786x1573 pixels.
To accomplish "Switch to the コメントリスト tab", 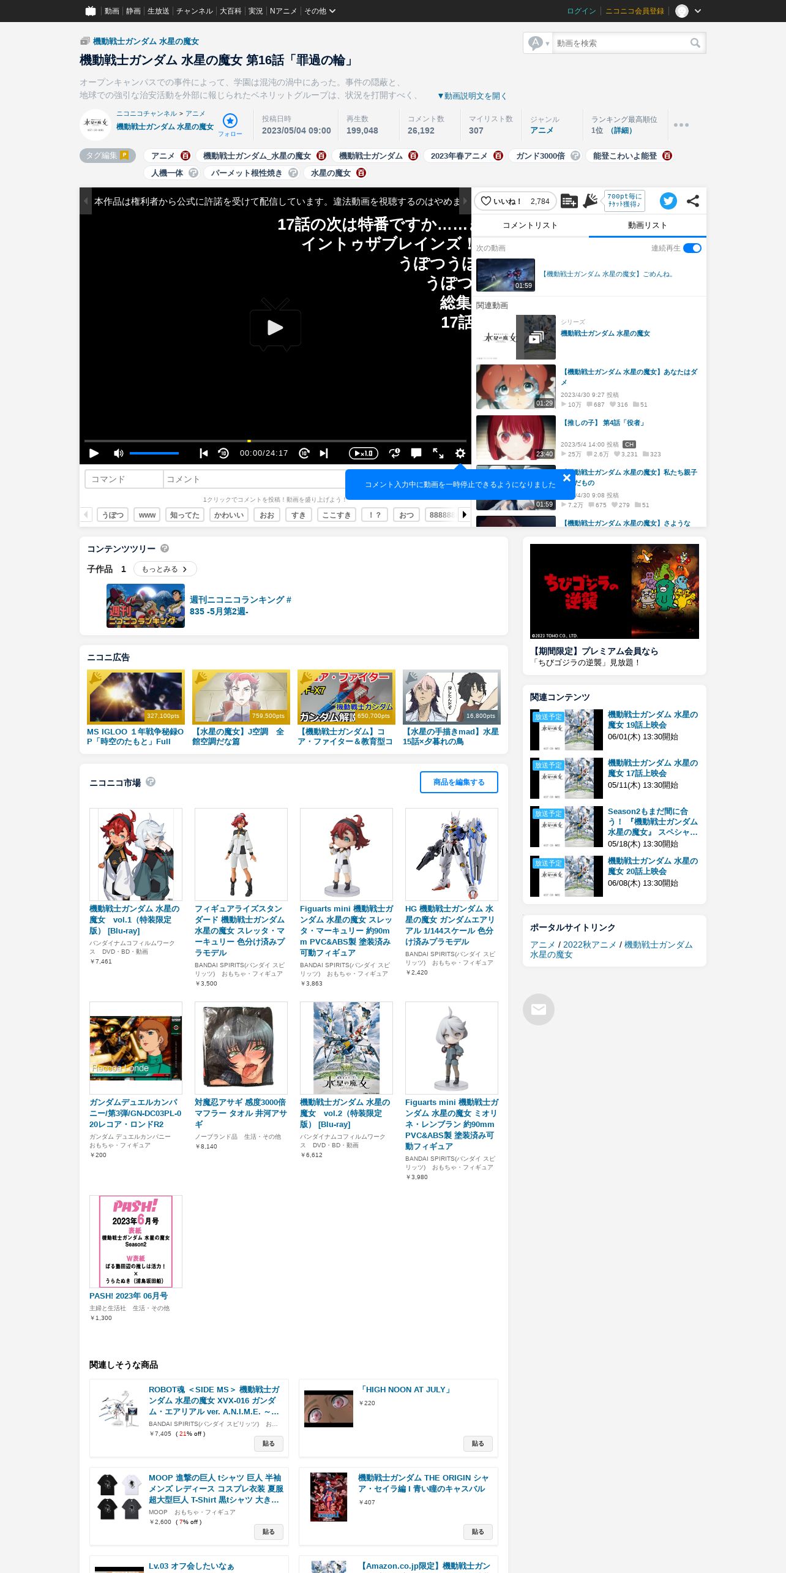I will [x=530, y=225].
